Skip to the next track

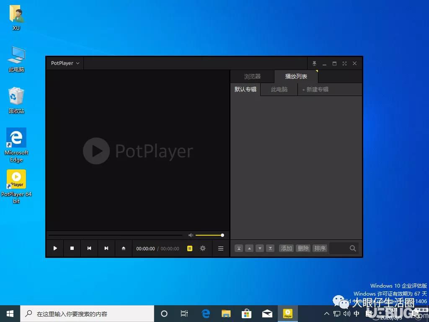click(106, 248)
